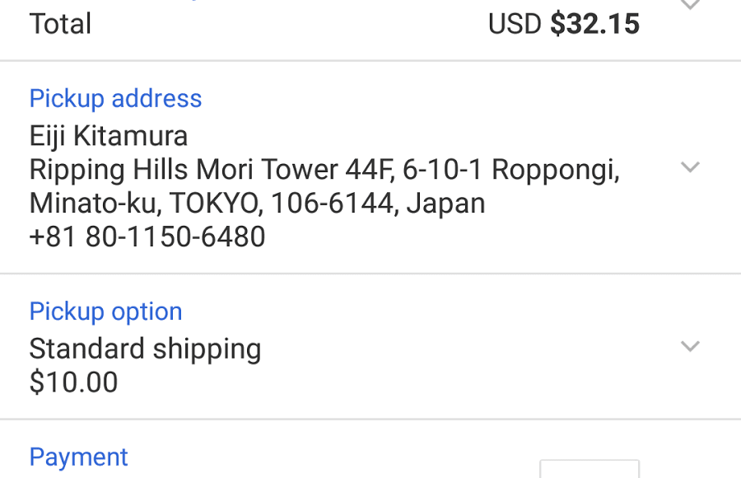This screenshot has width=741, height=478.
Task: Open the Pickup address section header
Action: (x=115, y=98)
